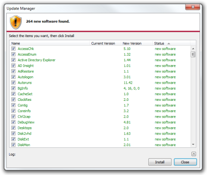Screen dimensions: 207x175
Task: Close the Update Manager window
Action: (x=193, y=7)
